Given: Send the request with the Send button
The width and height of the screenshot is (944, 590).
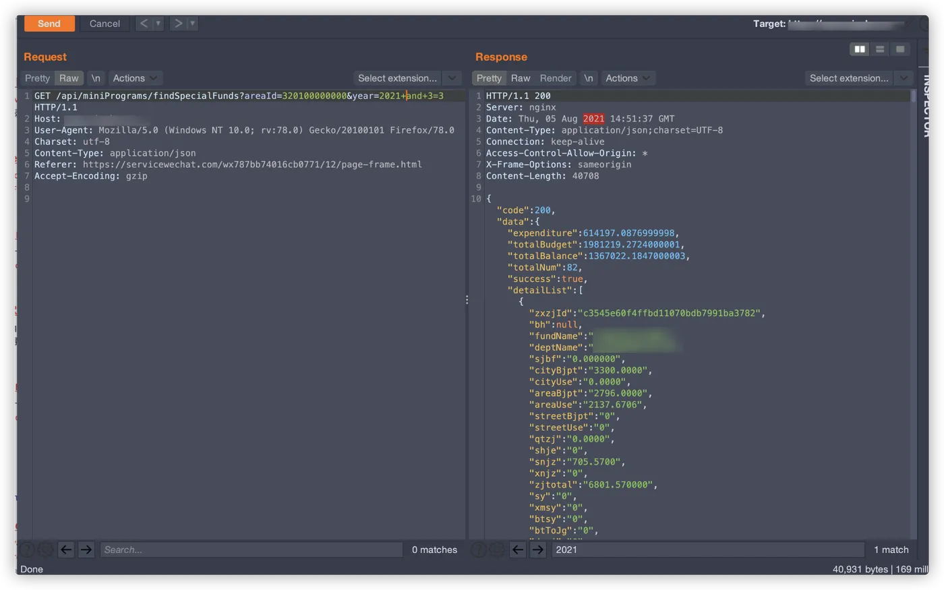Looking at the screenshot, I should pyautogui.click(x=49, y=24).
